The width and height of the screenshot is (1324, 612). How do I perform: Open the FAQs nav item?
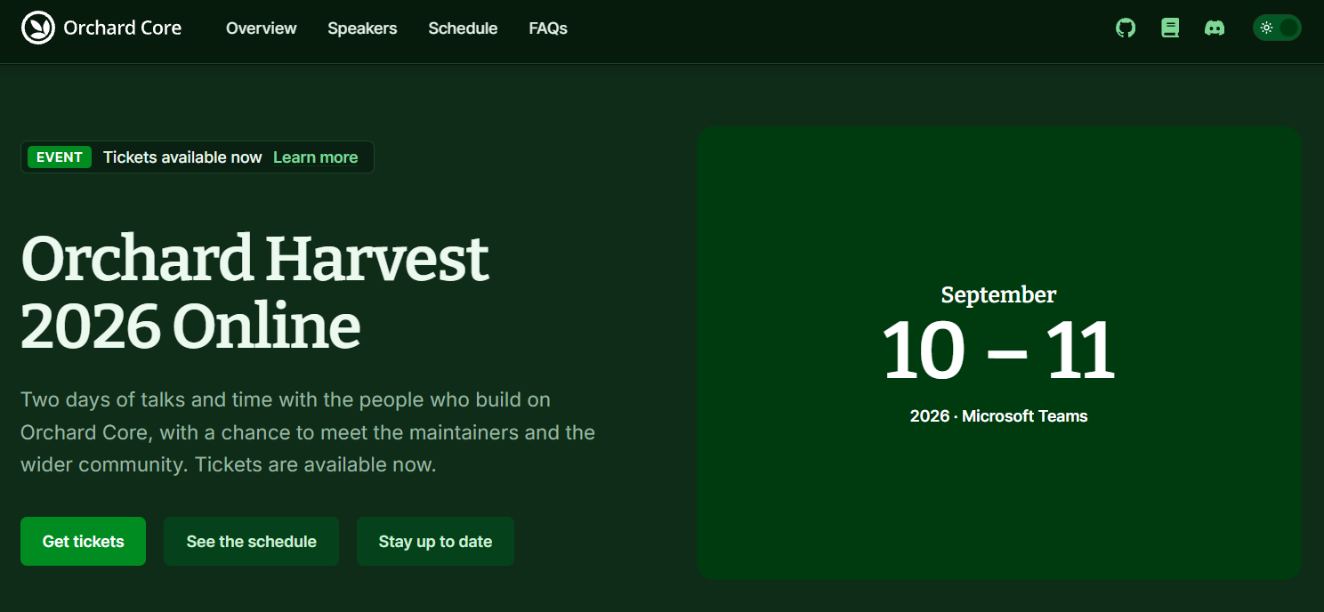(548, 28)
